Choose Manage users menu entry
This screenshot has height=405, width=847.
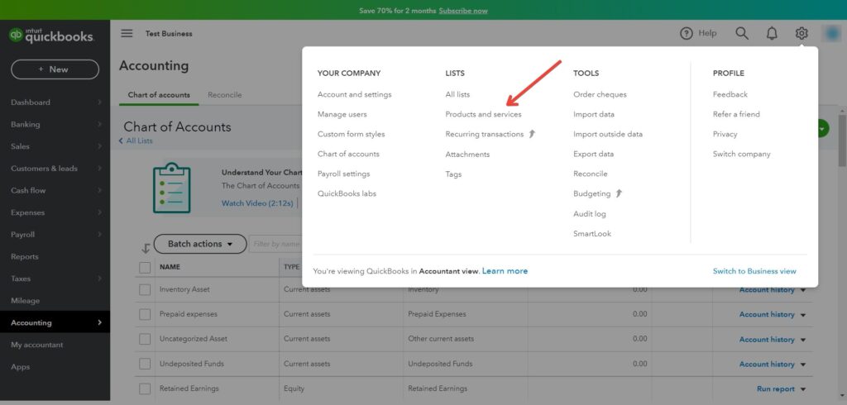click(x=342, y=115)
